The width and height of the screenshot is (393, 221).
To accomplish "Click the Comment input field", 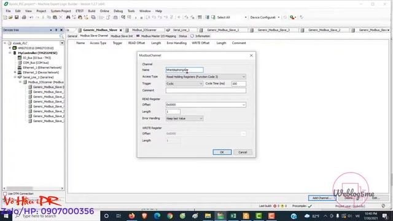I will pos(206,90).
